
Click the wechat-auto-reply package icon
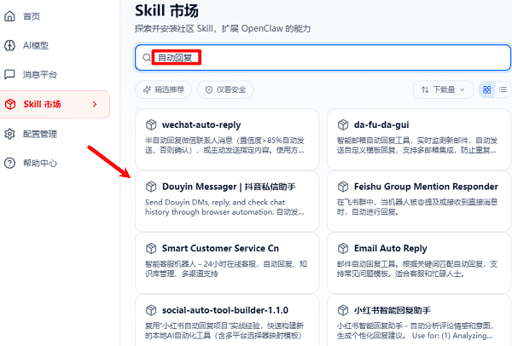click(152, 124)
